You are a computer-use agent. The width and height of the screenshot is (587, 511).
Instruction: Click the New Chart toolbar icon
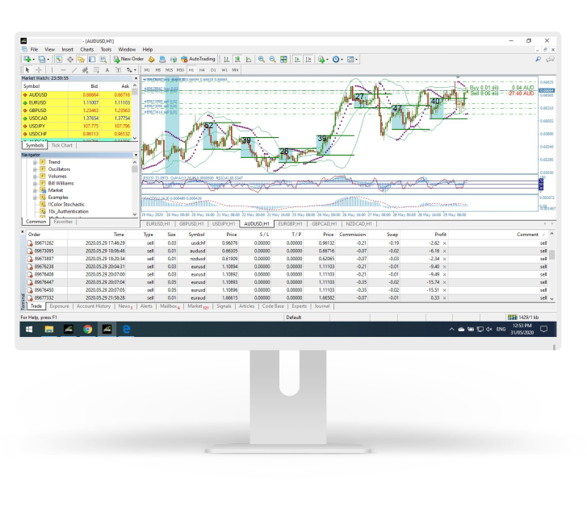pos(27,59)
